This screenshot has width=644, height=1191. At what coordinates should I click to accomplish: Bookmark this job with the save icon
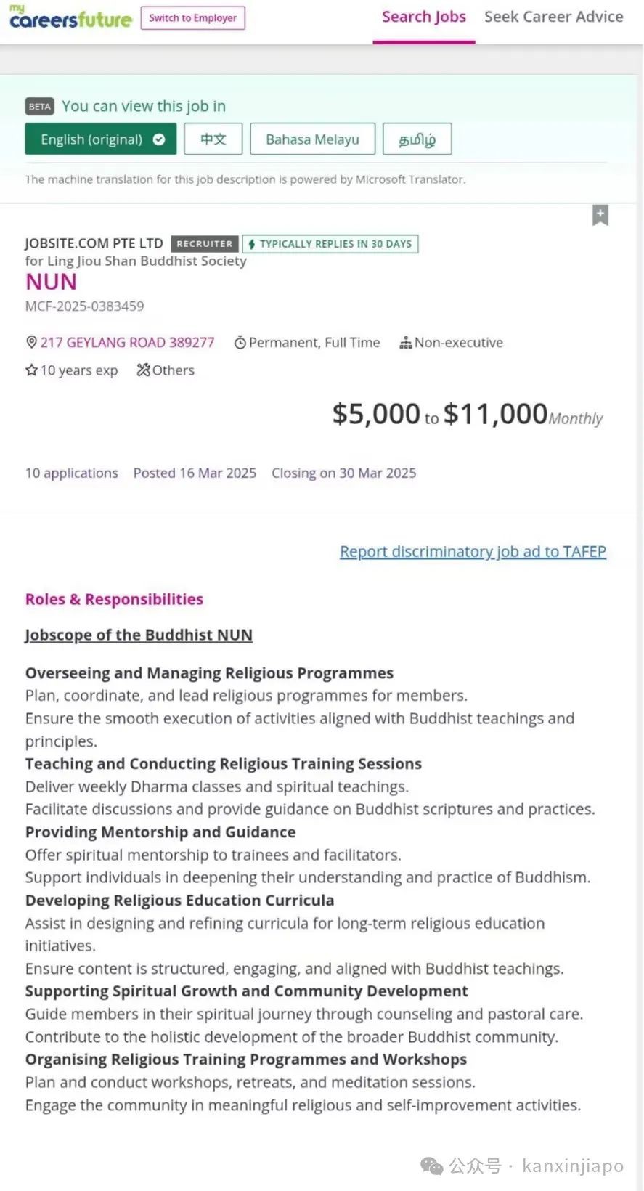point(600,215)
